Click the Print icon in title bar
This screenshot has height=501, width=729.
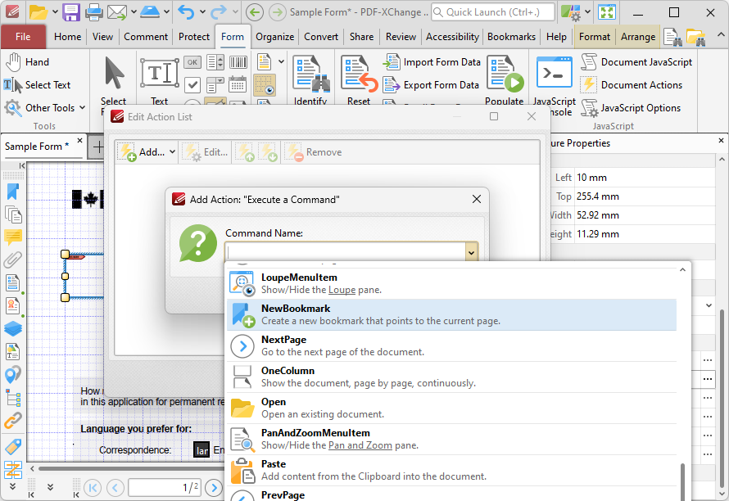pos(94,12)
